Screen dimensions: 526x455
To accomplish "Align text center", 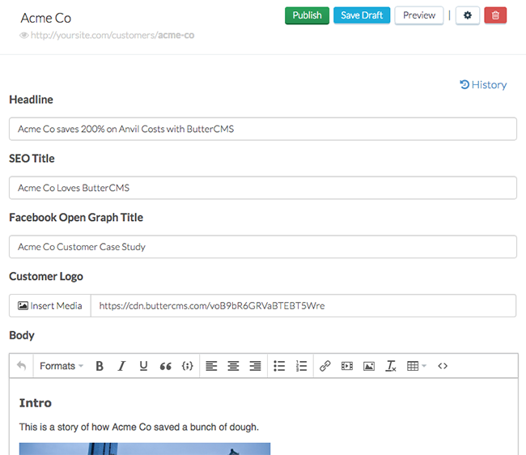I will [x=234, y=366].
